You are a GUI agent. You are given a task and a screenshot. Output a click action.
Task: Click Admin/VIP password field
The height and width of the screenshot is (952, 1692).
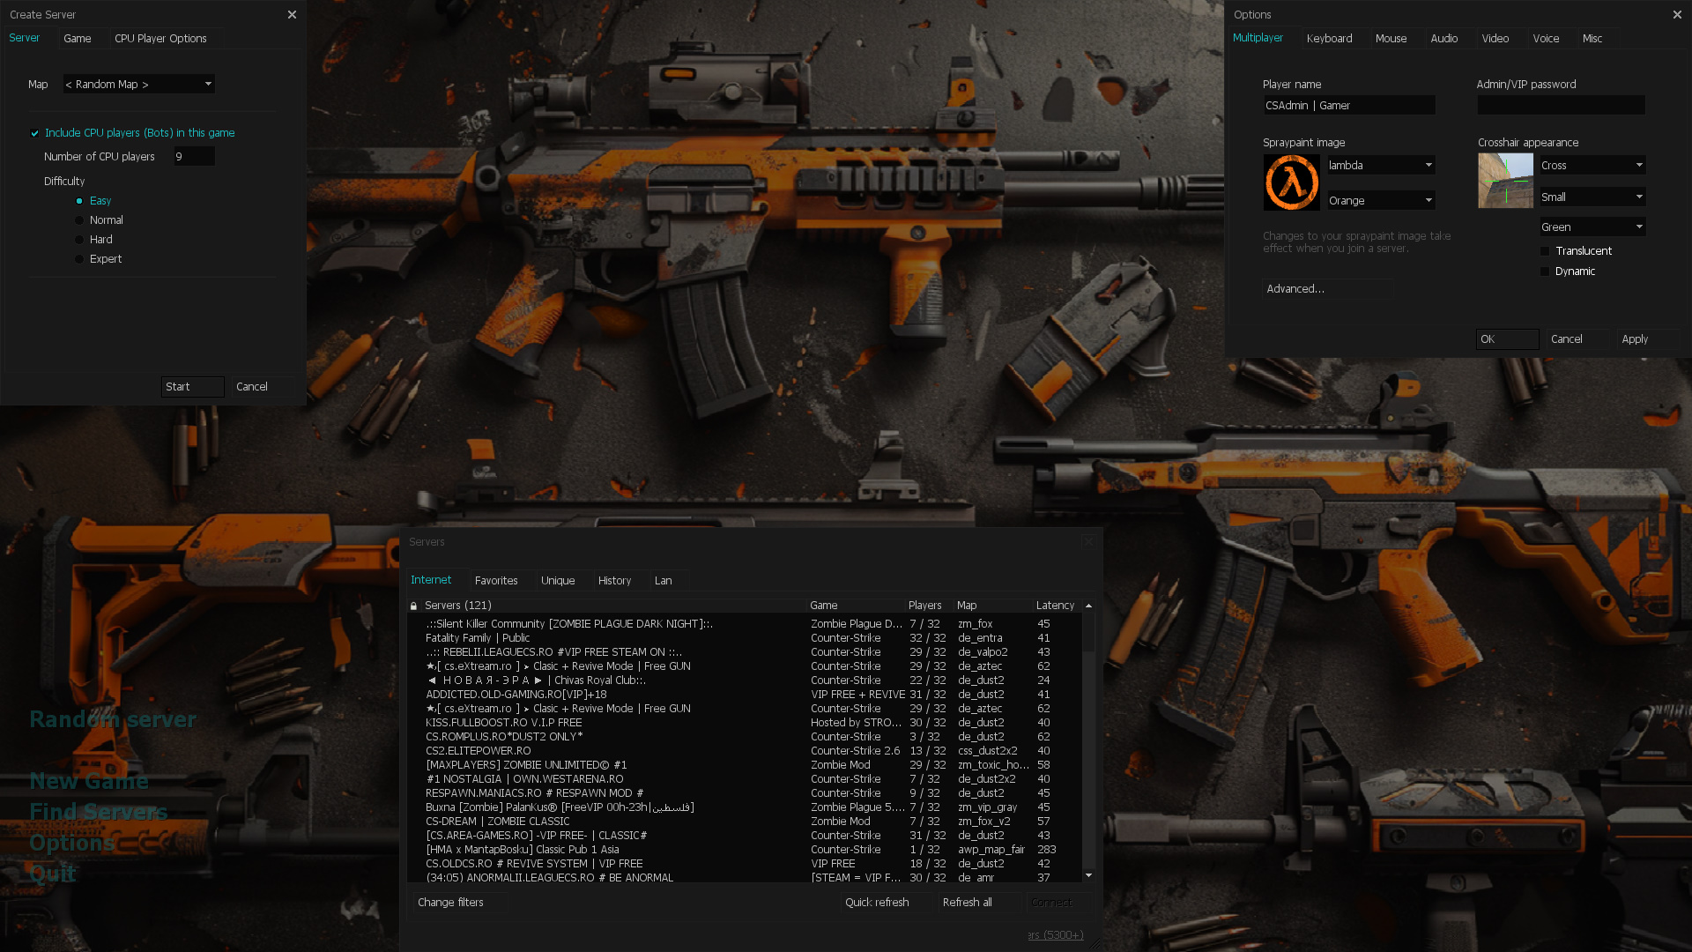[1561, 106]
